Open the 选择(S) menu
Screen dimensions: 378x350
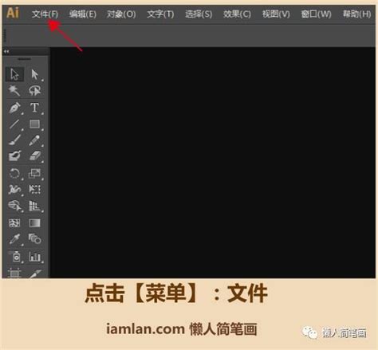(199, 14)
